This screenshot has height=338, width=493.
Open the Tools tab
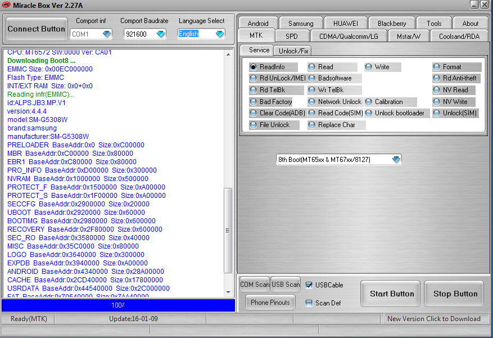434,23
